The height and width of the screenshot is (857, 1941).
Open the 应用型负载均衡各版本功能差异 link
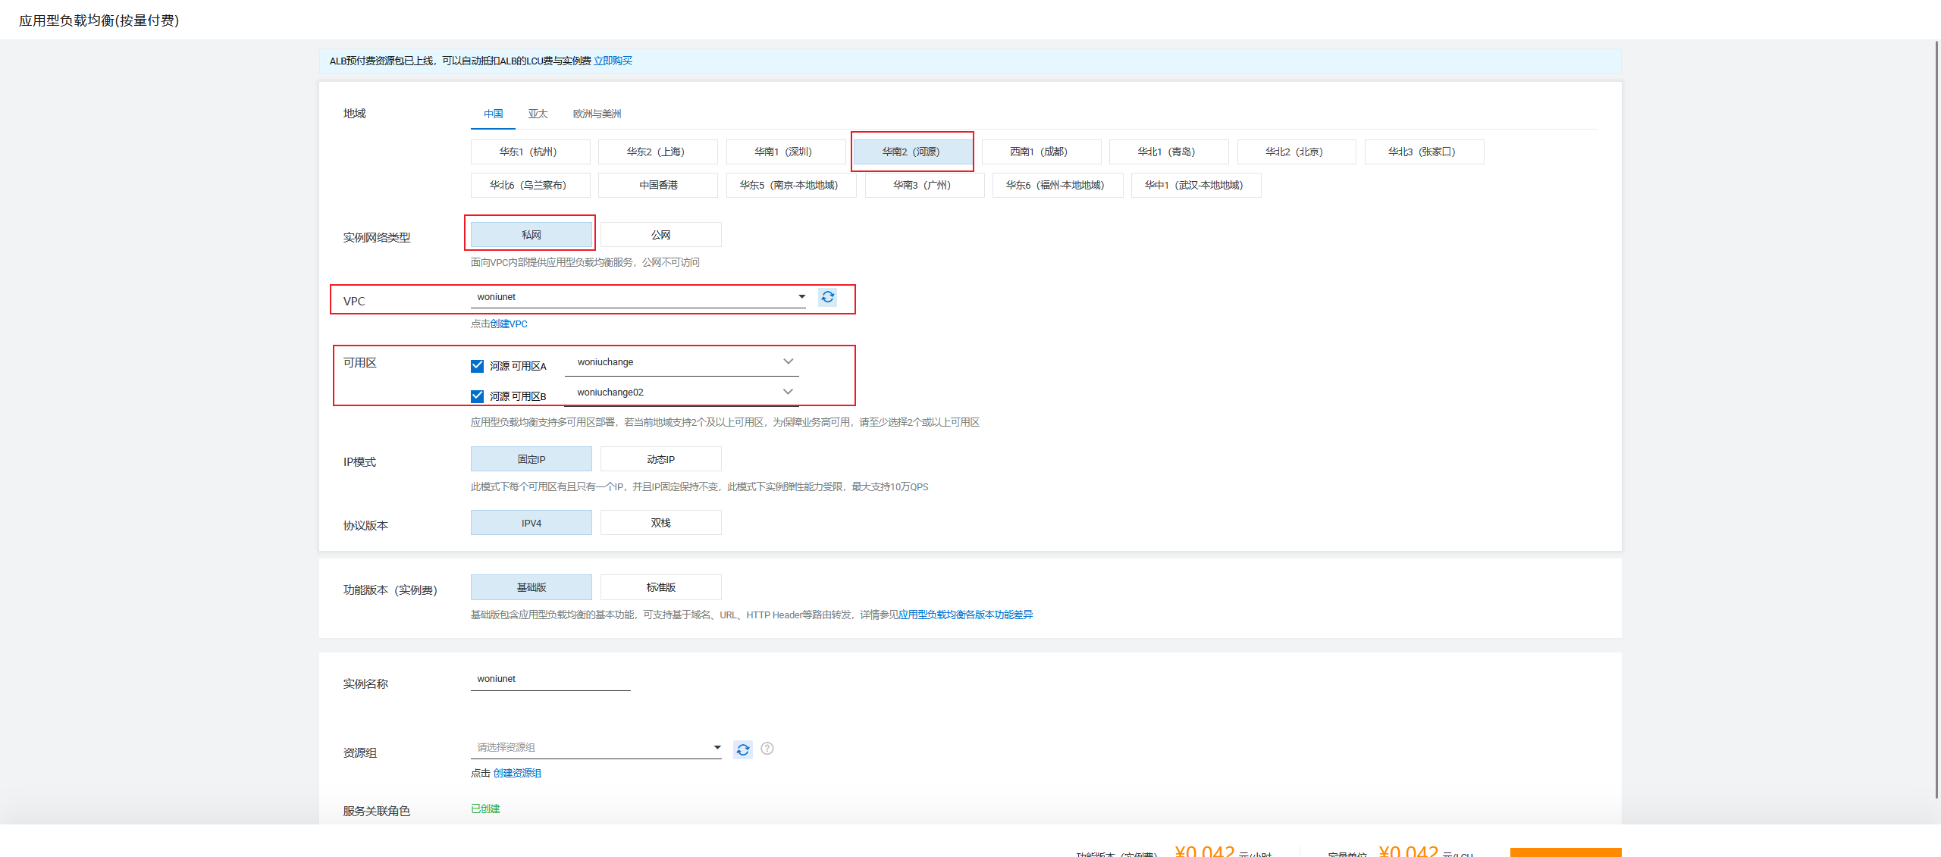pos(965,615)
